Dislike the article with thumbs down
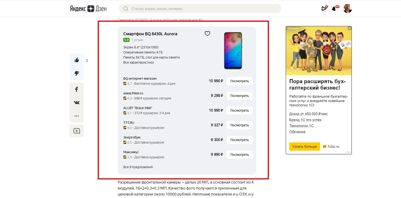Viewport: 401px width, 198px height. coord(77,73)
